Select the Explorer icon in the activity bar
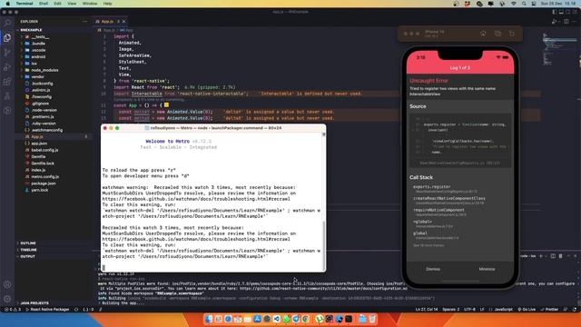Screen dimensions: 581x327 pyautogui.click(x=7, y=37)
